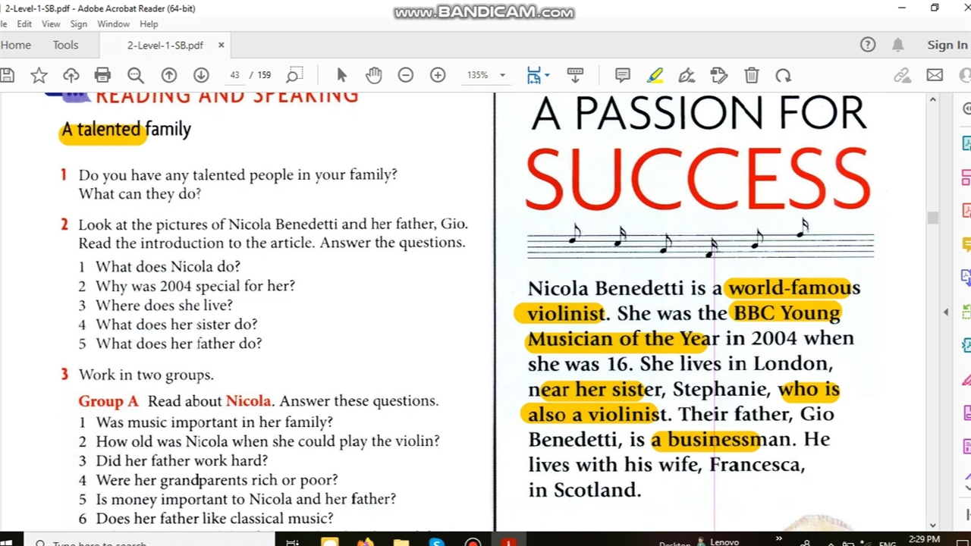Expand the right tools pane arrow
Viewport: 971px width, 546px height.
pyautogui.click(x=946, y=312)
